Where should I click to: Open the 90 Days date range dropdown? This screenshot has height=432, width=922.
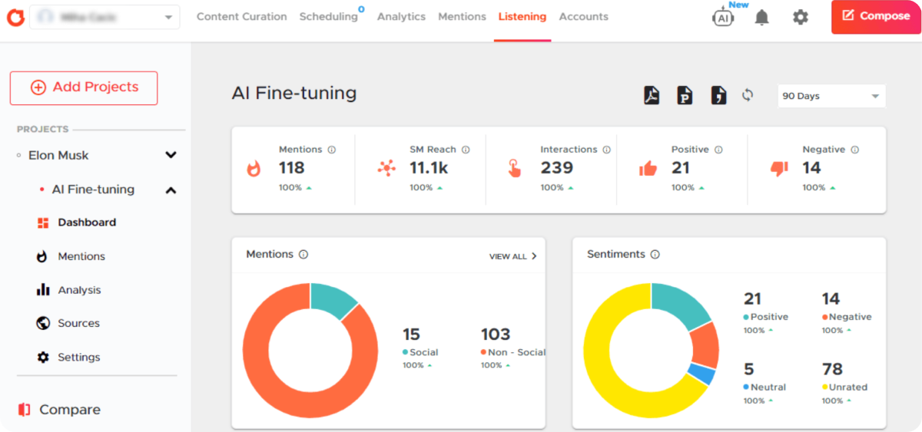coord(831,96)
